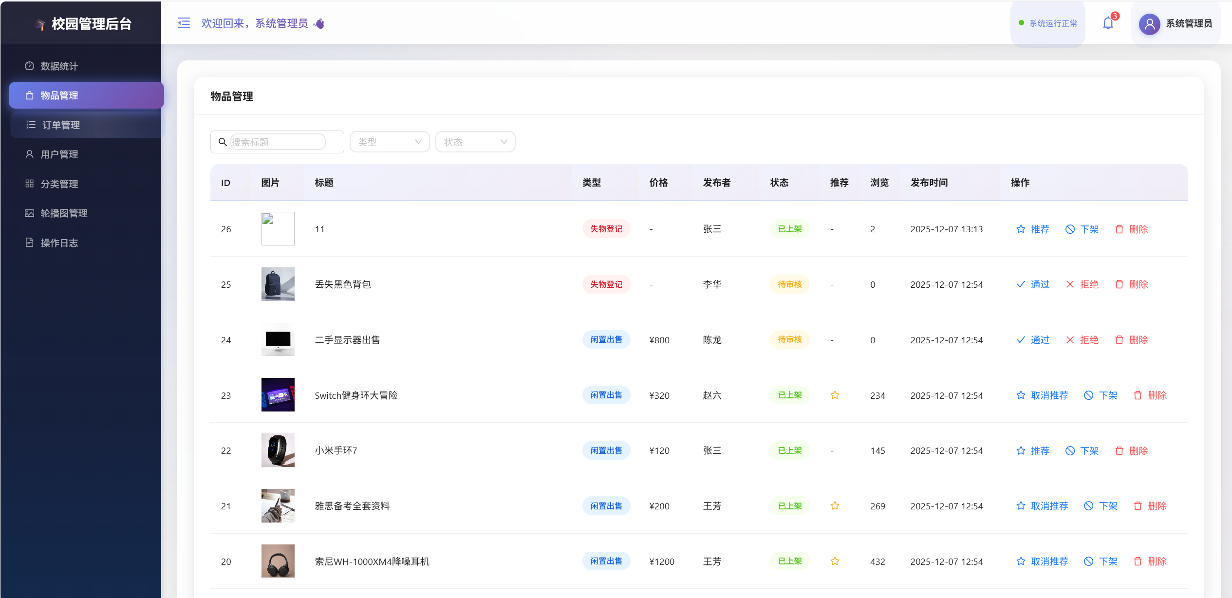Image resolution: width=1232 pixels, height=598 pixels.
Task: Click the star icon in 雅思备考全套资料 row
Action: [x=835, y=505]
